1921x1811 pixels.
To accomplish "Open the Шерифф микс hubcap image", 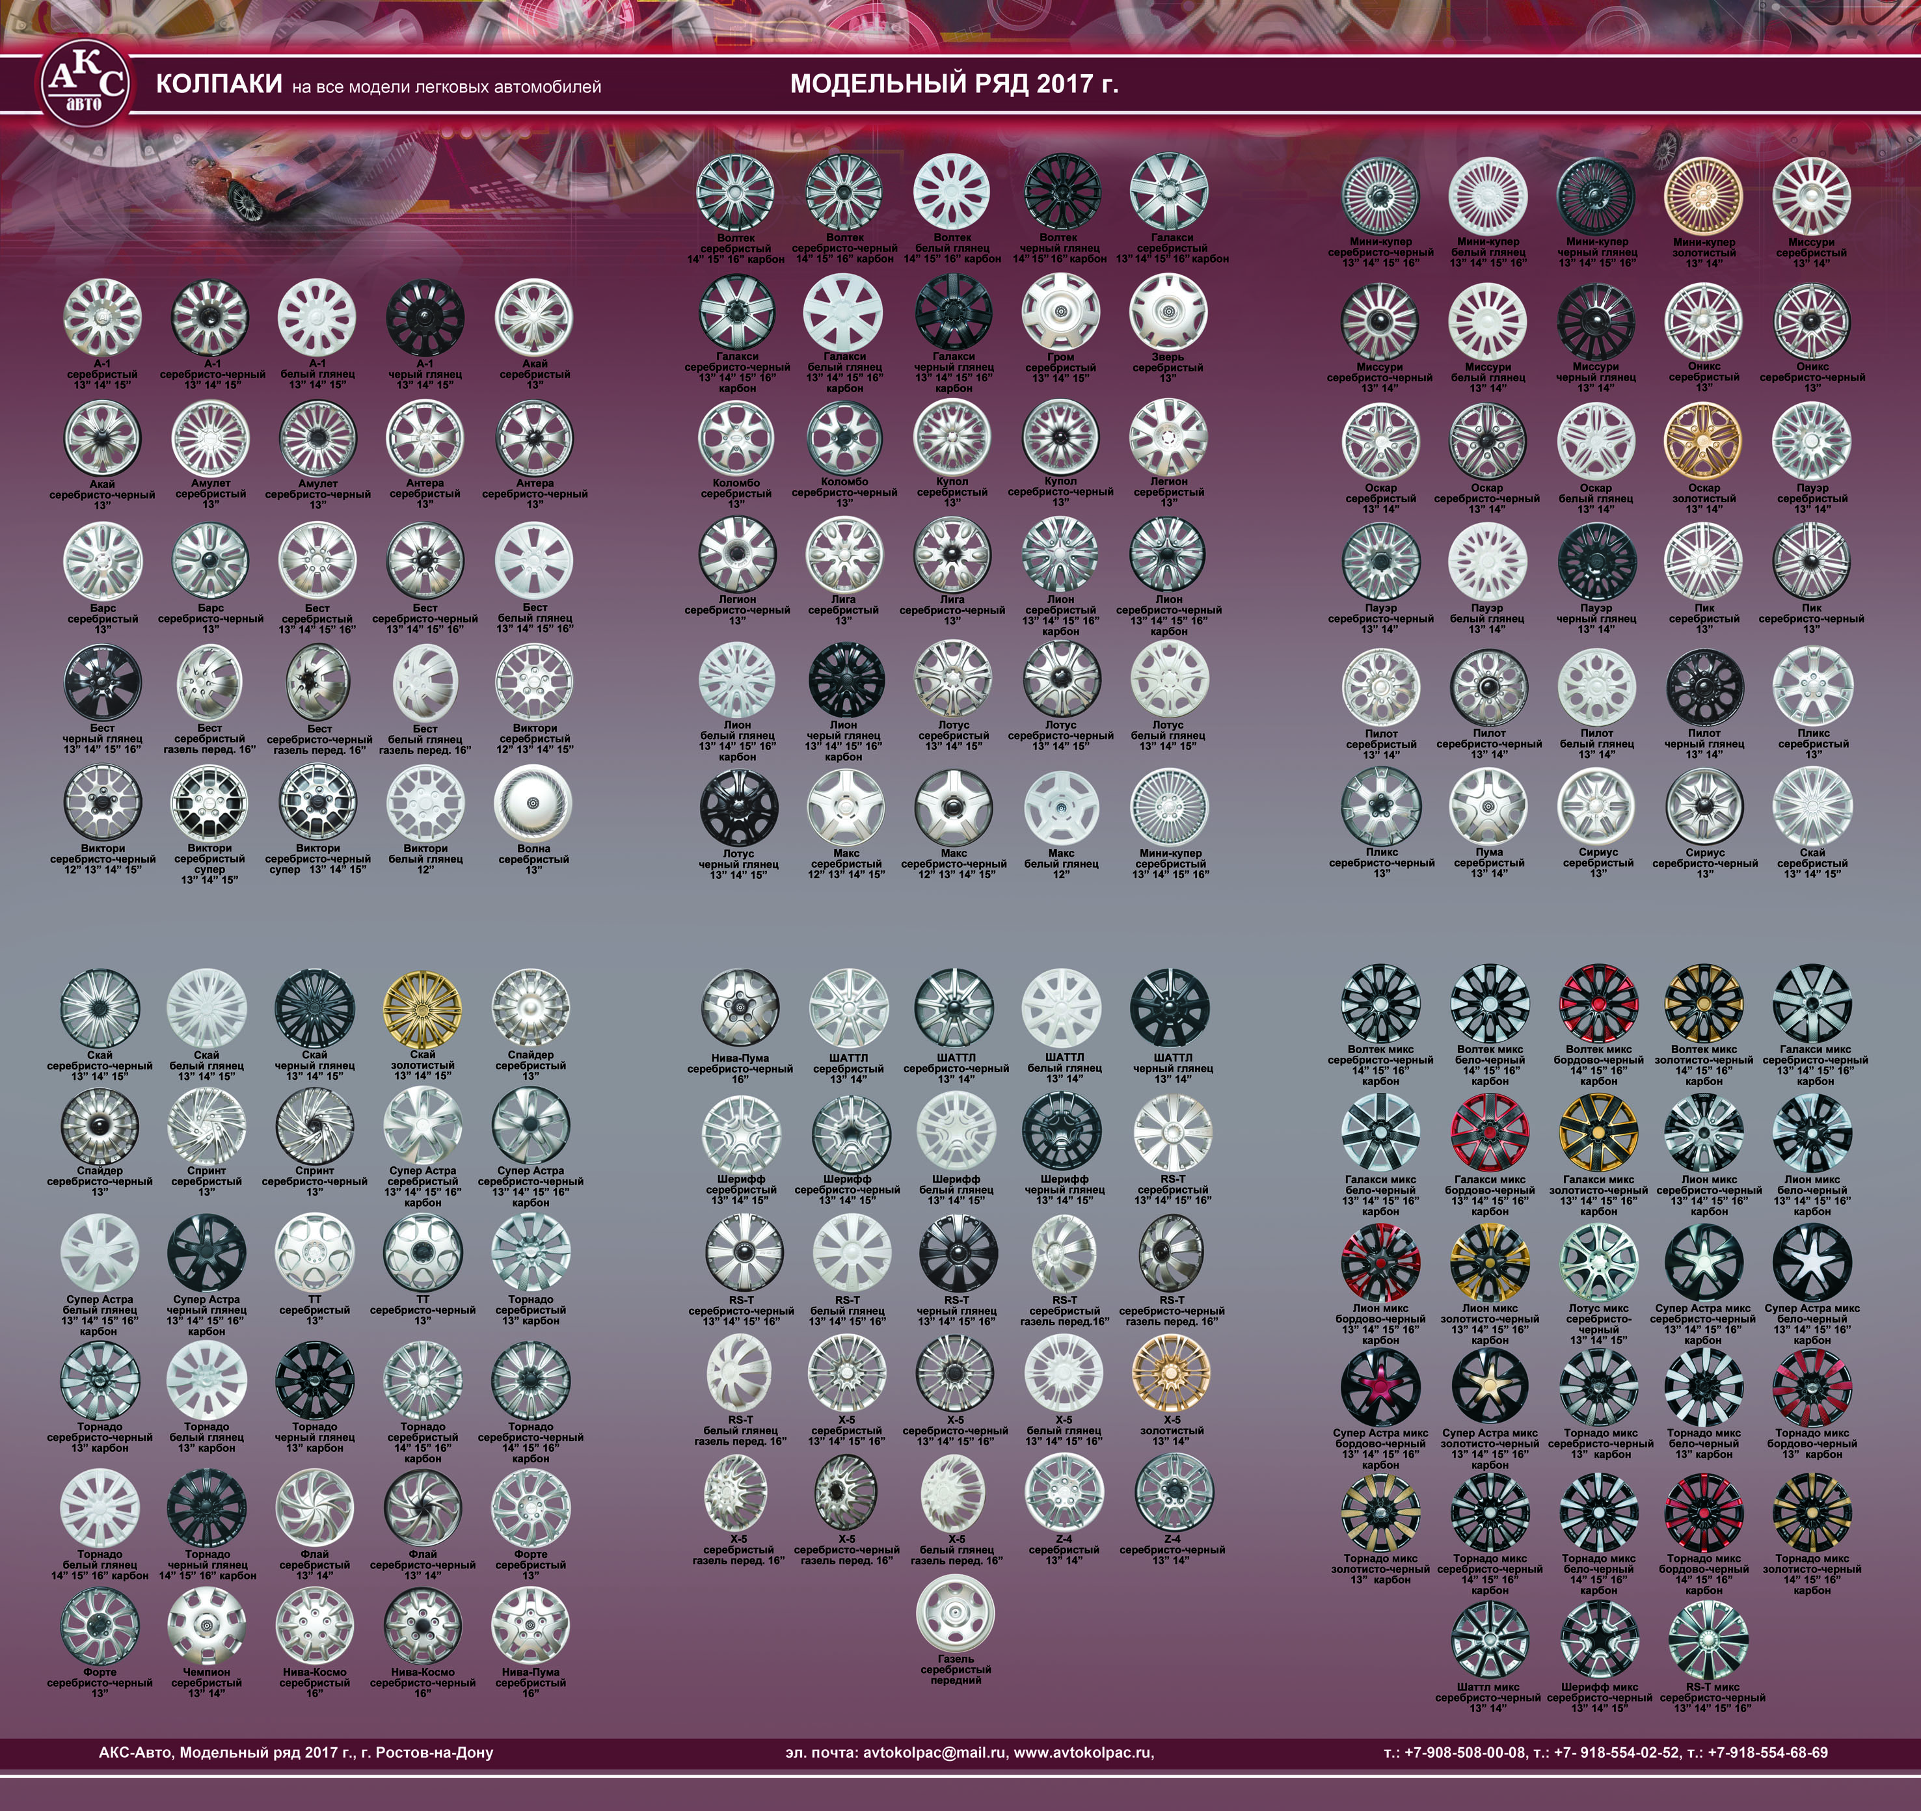I will (x=1599, y=1640).
